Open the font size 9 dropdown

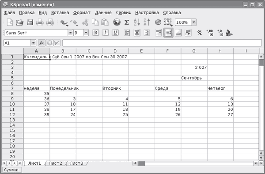click(86, 33)
